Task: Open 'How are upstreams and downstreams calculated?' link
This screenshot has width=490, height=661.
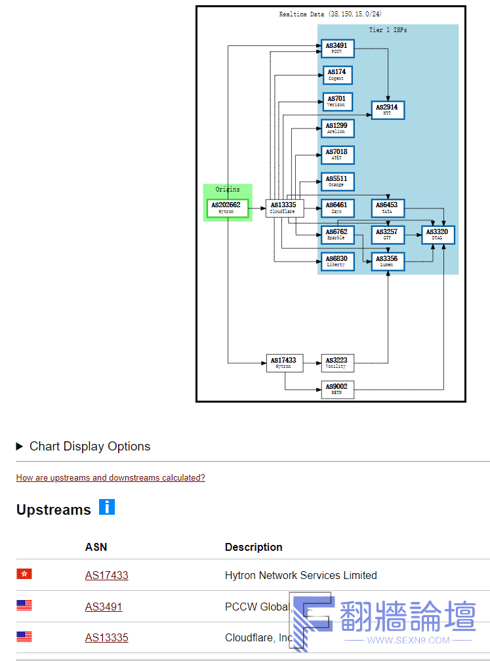Action: click(110, 478)
